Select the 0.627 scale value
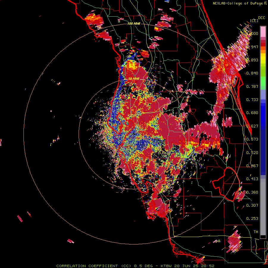Viewport: 268px width, 268px height. pos(252,126)
